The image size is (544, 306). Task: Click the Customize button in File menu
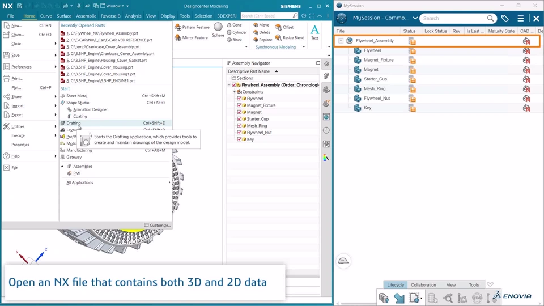click(x=157, y=225)
